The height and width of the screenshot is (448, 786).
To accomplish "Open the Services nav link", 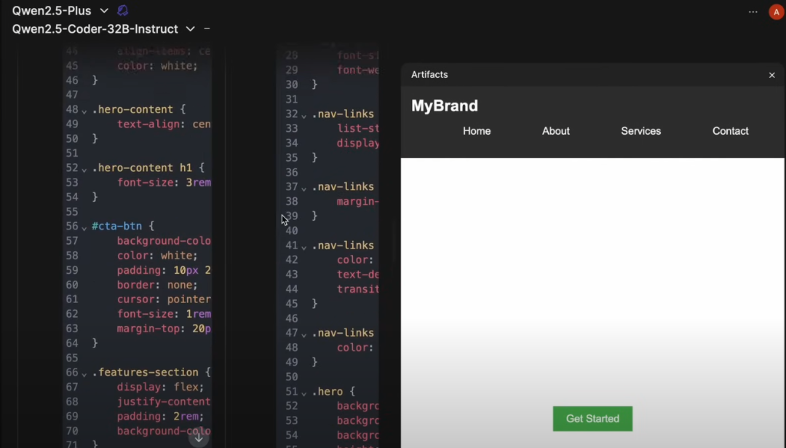I will [640, 131].
